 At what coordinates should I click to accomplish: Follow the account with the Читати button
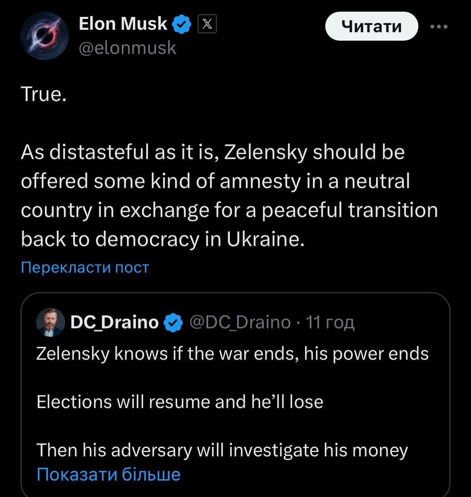372,26
